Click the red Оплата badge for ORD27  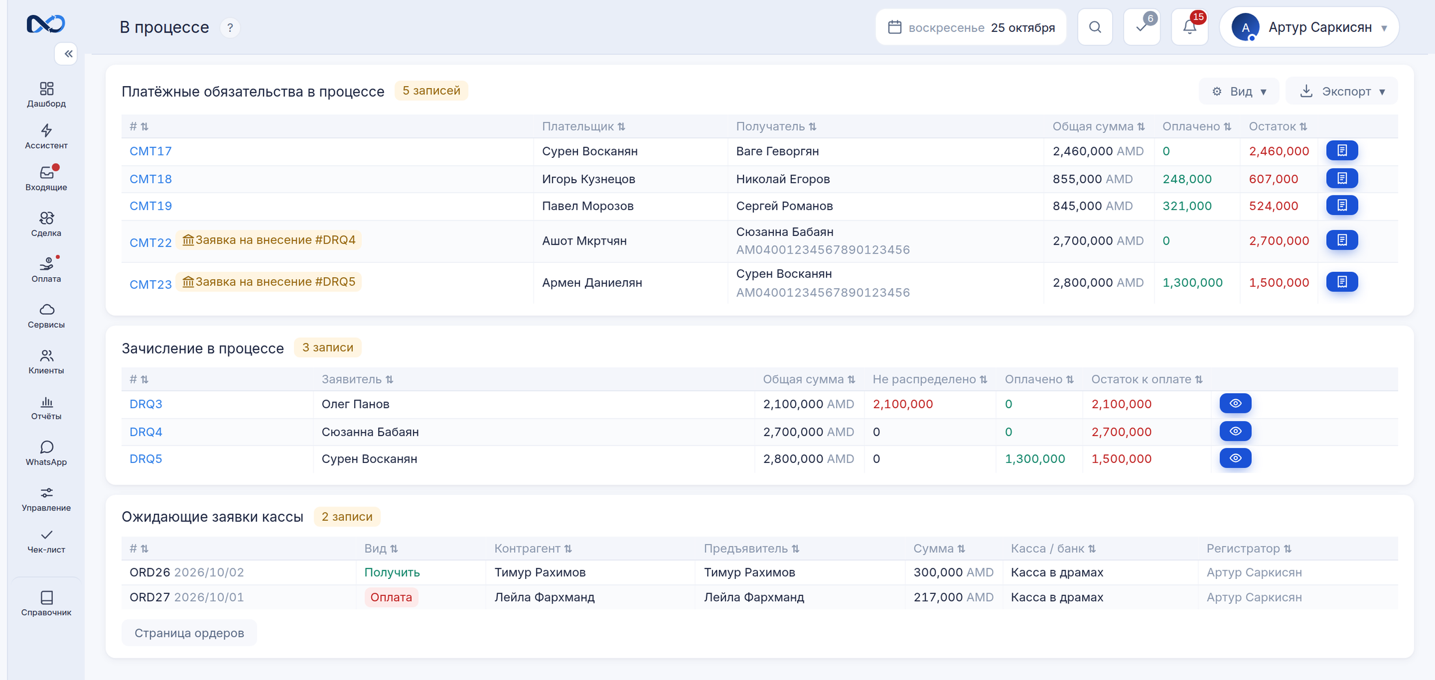click(391, 597)
